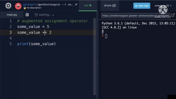176x99 pixels.
Task: Create a new repl
Action: click(142, 5)
